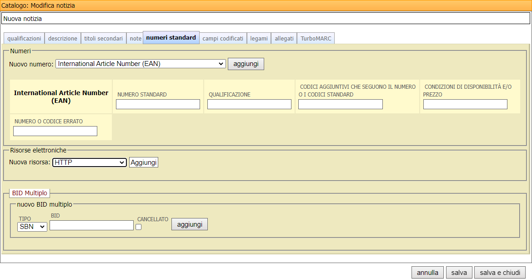This screenshot has width=532, height=279.
Task: Switch to the descrizione tab
Action: pyautogui.click(x=63, y=39)
